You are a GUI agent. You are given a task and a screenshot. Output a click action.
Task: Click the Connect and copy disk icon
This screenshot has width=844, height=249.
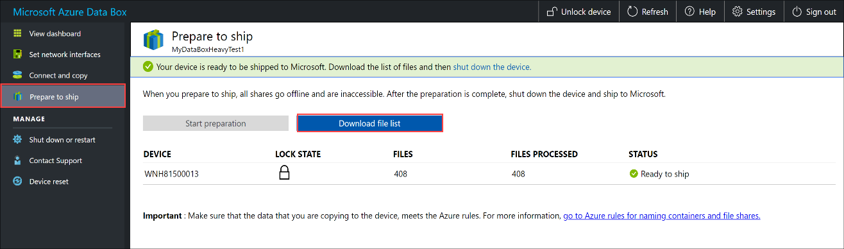[x=18, y=75]
